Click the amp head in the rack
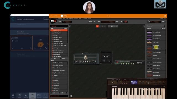Viewport: 177px width, 99px height. (86, 59)
